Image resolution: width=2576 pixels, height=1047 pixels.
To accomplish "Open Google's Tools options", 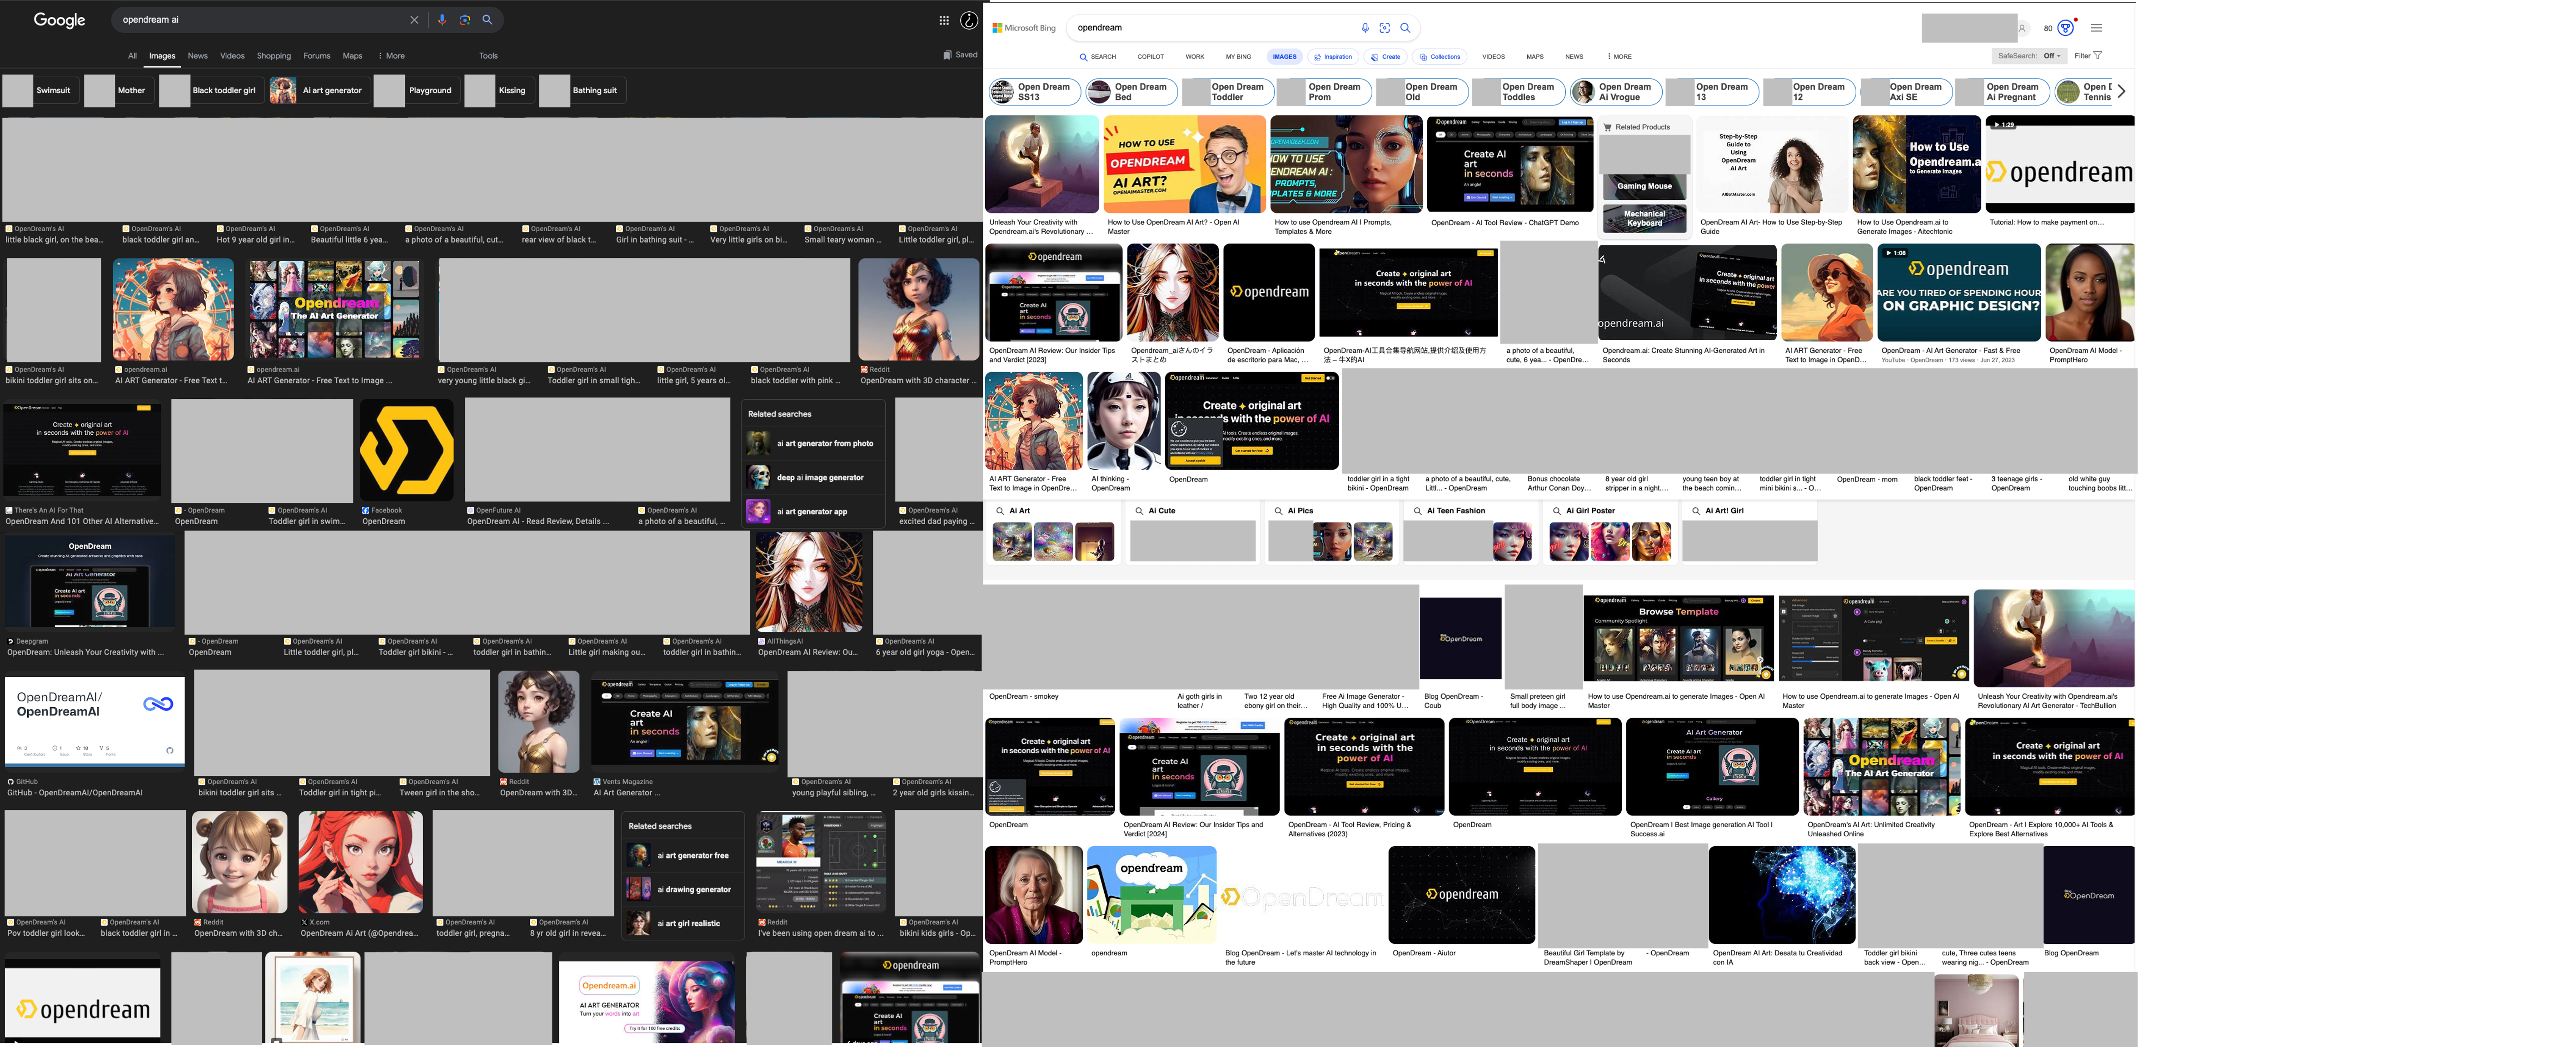I will click(488, 56).
